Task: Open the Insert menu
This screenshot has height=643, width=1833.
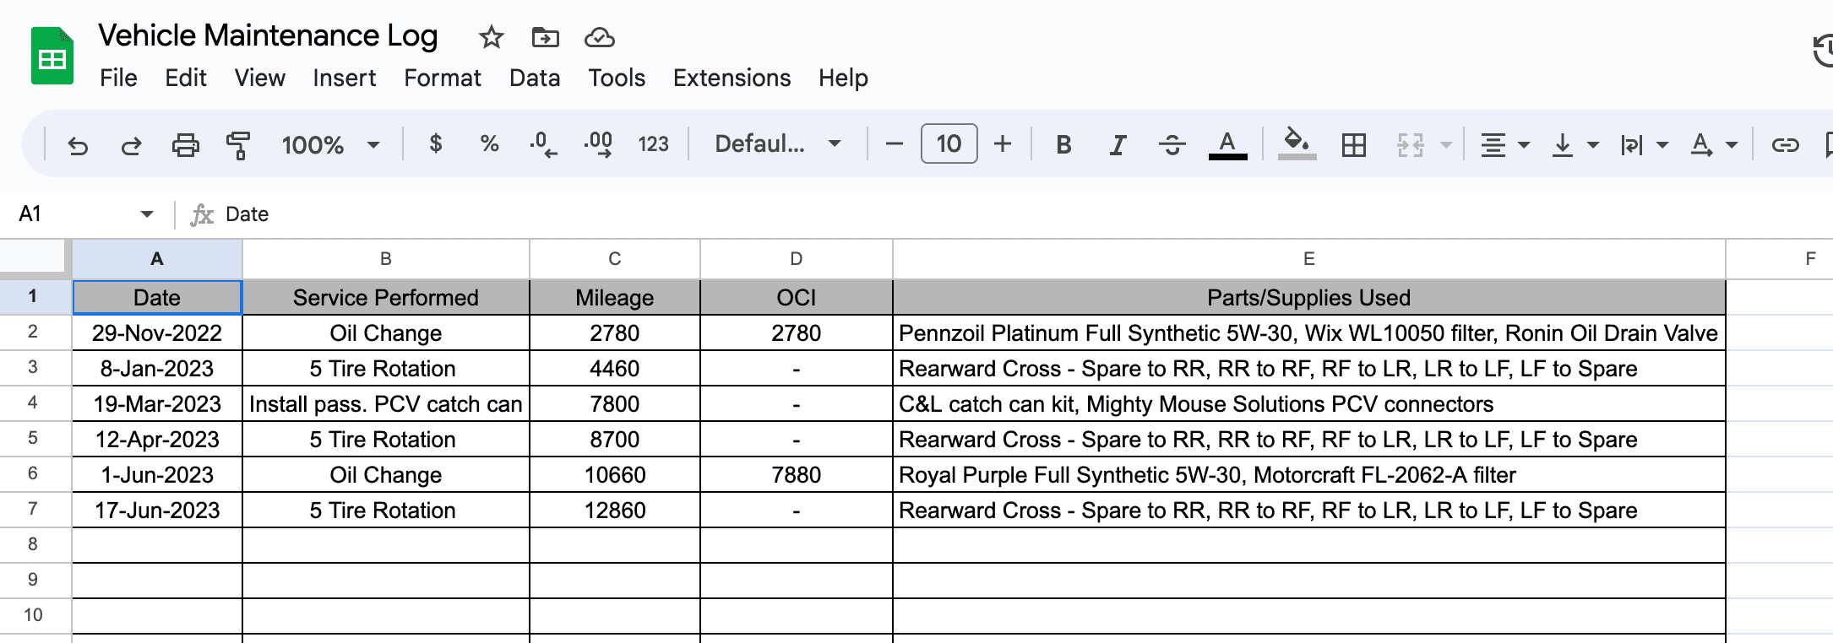Action: click(344, 78)
